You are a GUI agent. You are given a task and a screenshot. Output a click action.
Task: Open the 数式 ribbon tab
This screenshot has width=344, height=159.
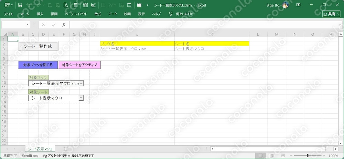click(x=98, y=14)
